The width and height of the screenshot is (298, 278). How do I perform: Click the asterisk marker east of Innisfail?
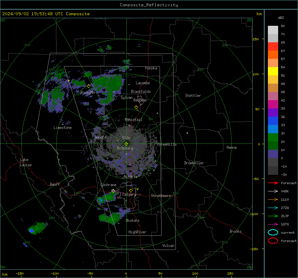157,113
